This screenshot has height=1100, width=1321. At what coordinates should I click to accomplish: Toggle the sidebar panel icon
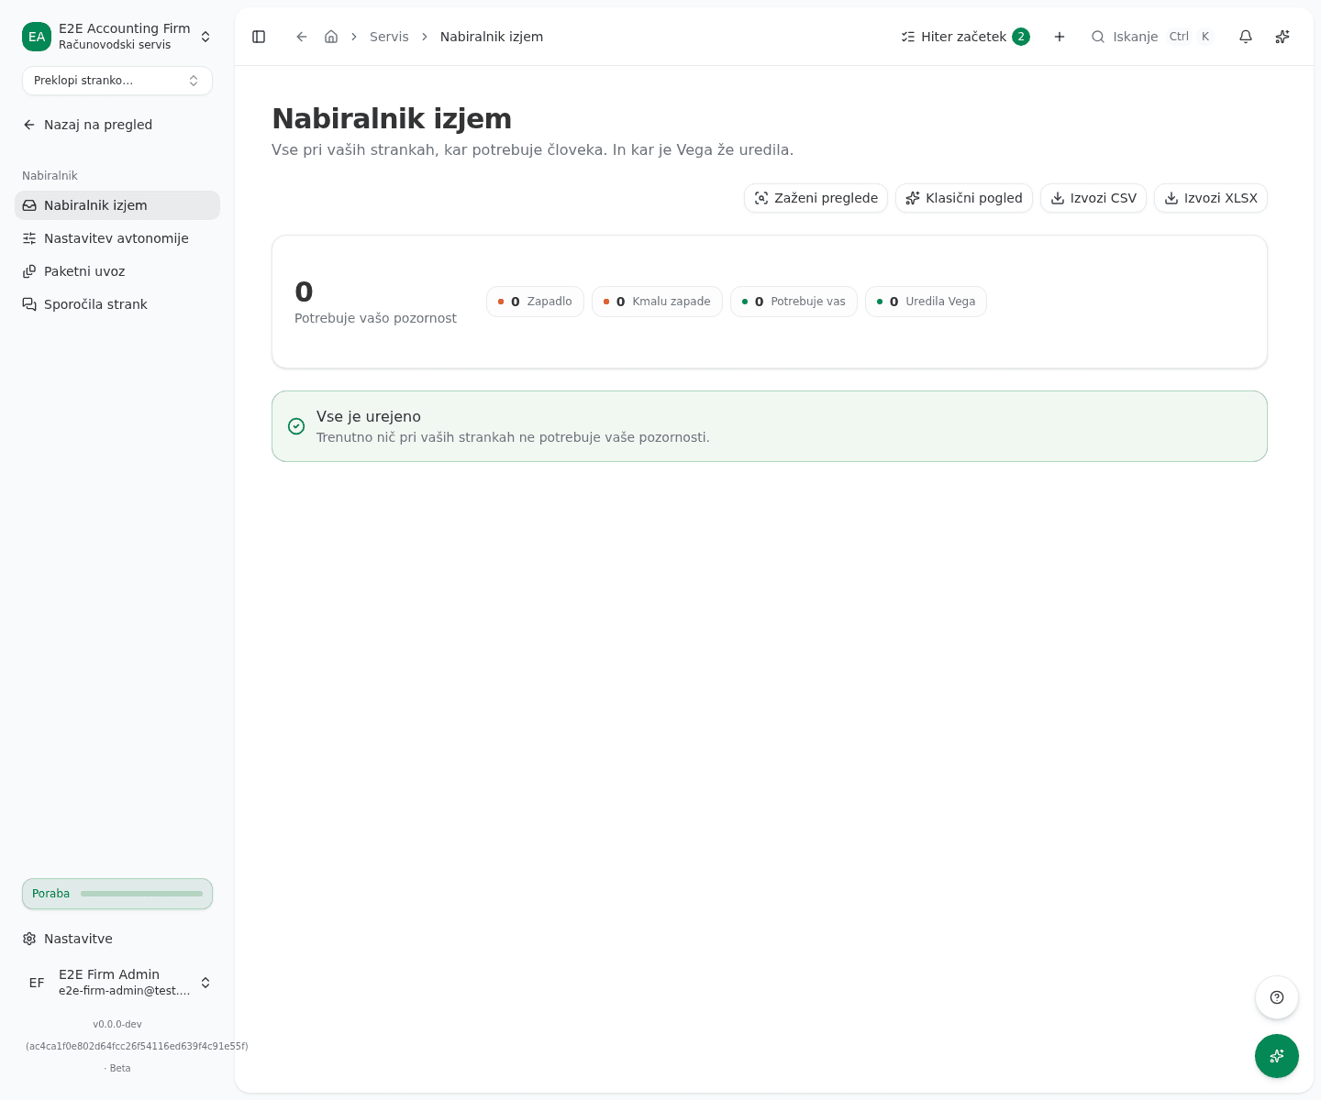259,37
